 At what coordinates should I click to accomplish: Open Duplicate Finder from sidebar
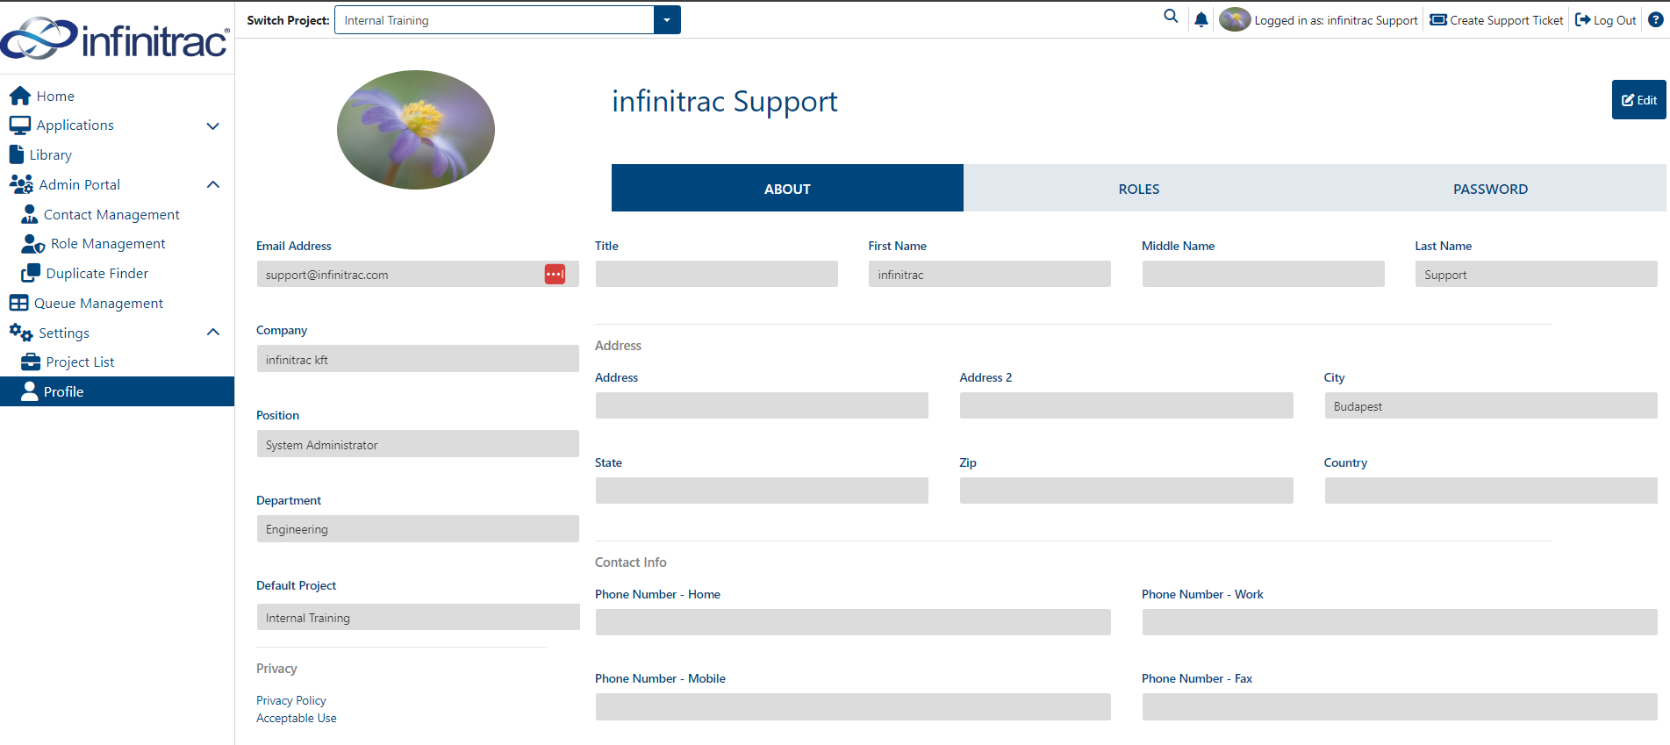pos(97,274)
